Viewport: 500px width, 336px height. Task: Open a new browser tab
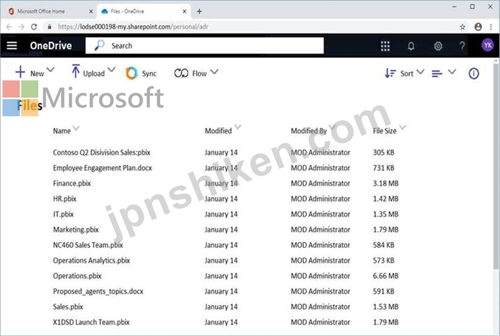[199, 12]
